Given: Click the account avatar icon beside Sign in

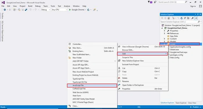Looking at the screenshot, I should coord(200,6).
